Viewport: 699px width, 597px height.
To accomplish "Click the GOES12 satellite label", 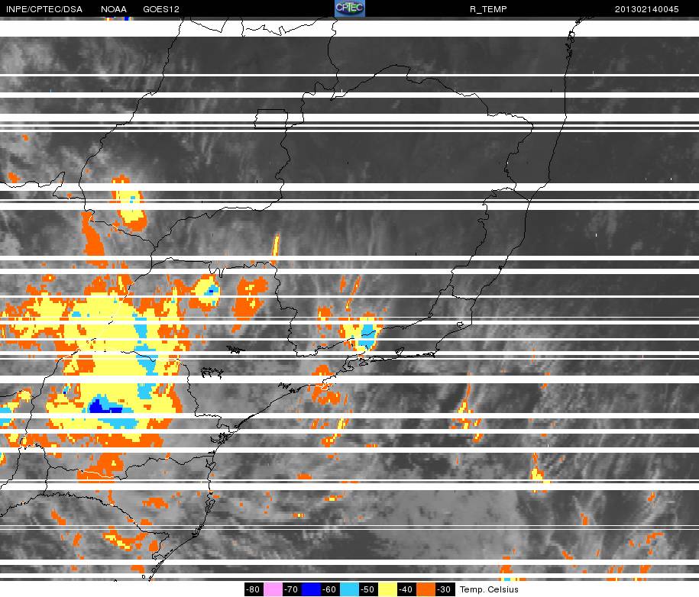I will coord(161,9).
